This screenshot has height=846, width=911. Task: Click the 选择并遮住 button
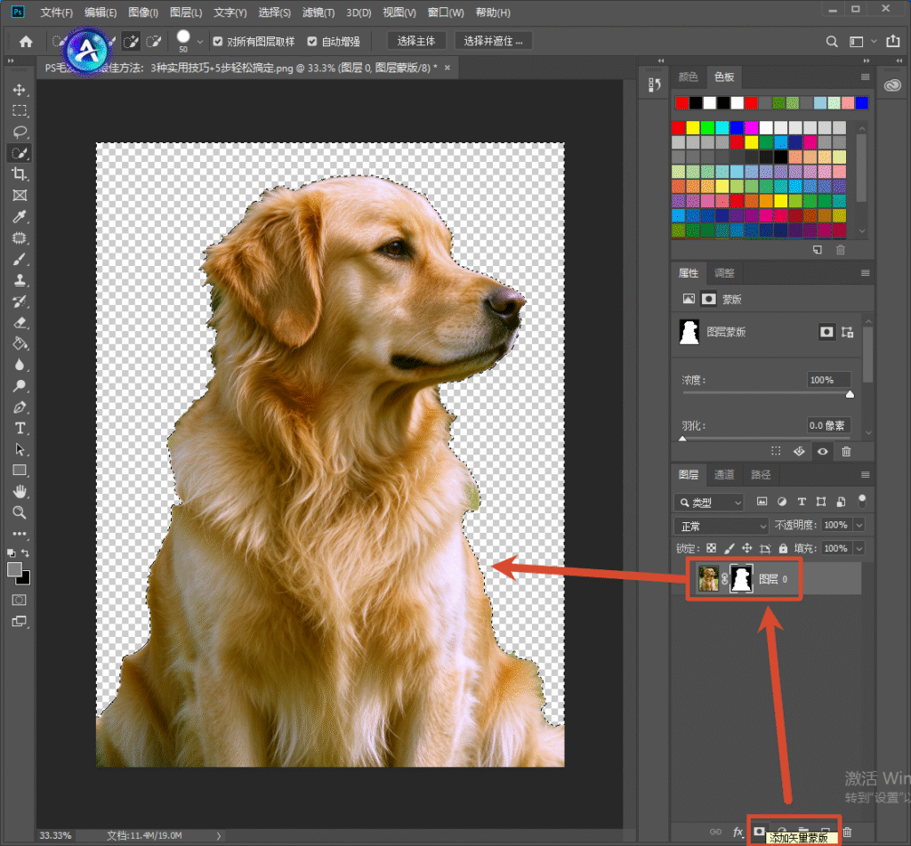pyautogui.click(x=493, y=41)
